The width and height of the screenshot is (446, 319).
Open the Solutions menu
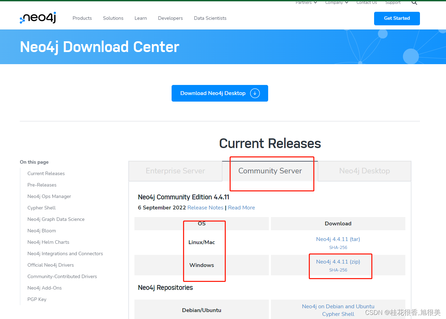pos(113,18)
